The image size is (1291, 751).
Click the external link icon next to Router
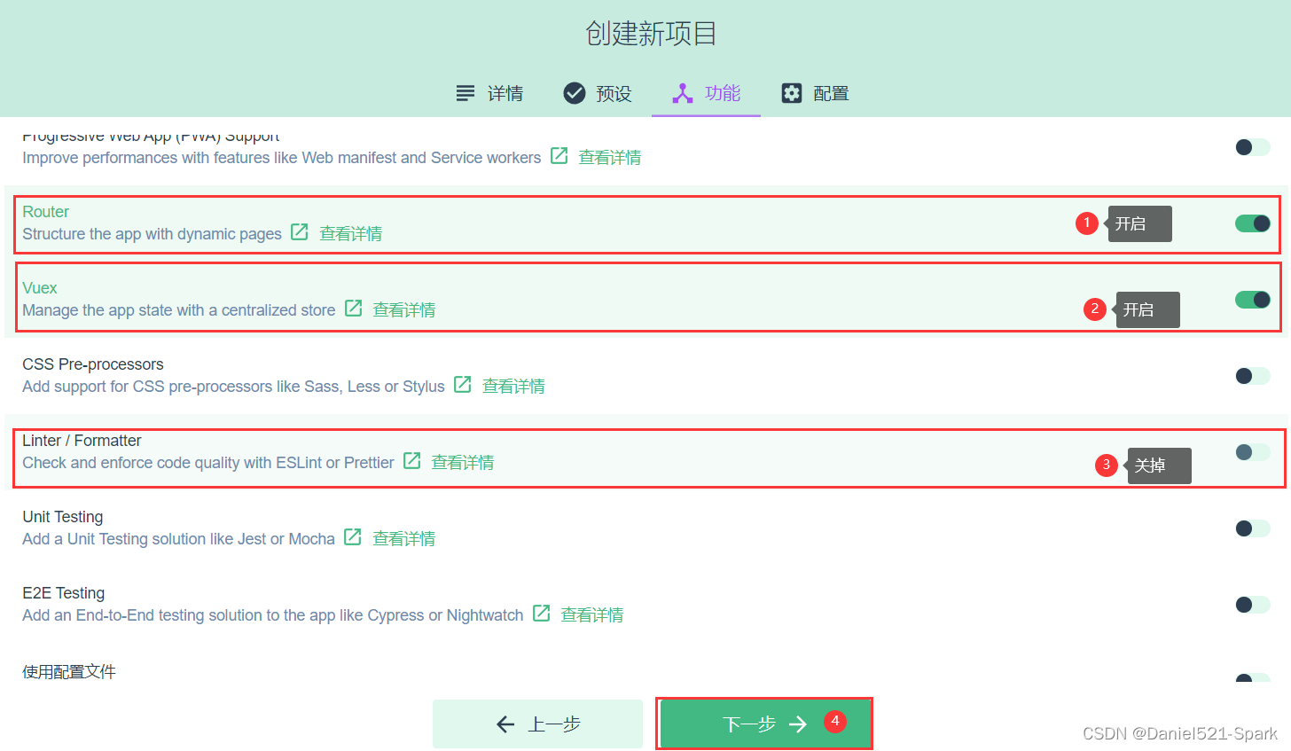(299, 231)
